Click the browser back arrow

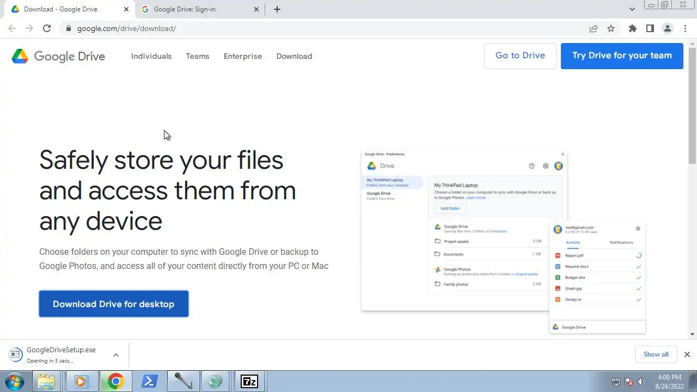tap(12, 28)
